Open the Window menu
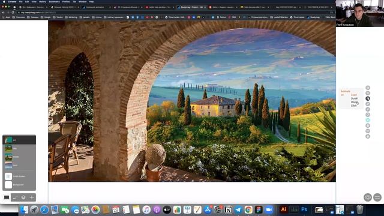The width and height of the screenshot is (384, 216). tap(83, 2)
